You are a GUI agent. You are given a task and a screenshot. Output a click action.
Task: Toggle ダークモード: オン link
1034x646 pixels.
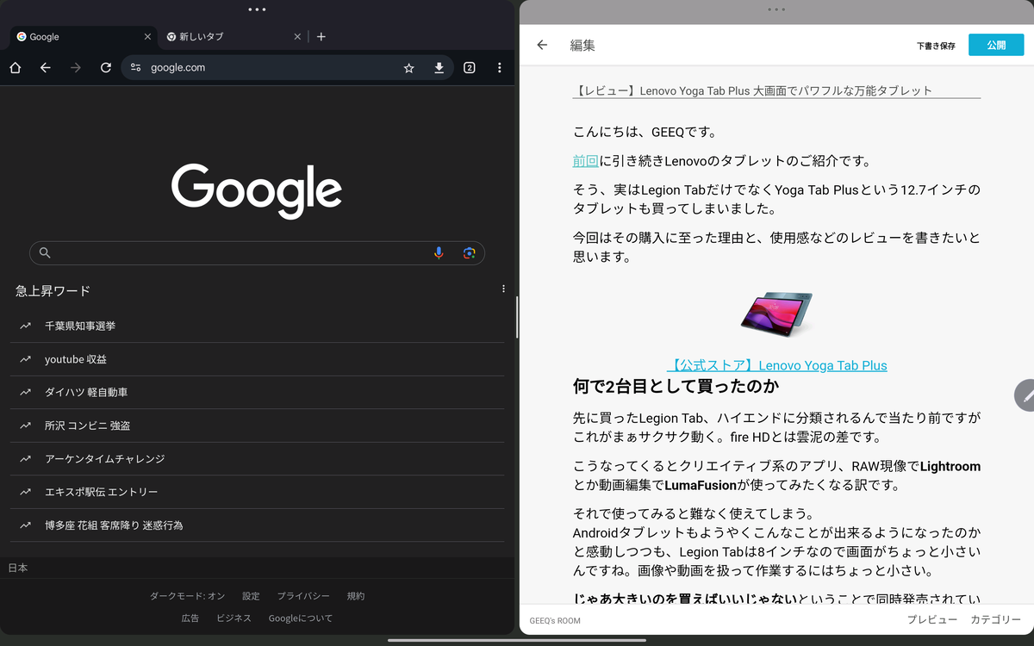pyautogui.click(x=188, y=596)
